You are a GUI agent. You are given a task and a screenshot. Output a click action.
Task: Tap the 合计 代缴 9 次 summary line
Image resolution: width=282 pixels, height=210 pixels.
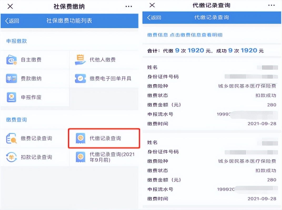205,51
